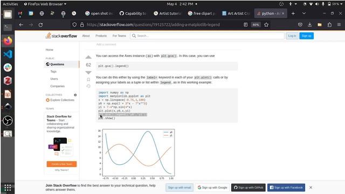The width and height of the screenshot is (345, 194).
Task: Show Applications grid in the dock
Action: (x=8, y=188)
